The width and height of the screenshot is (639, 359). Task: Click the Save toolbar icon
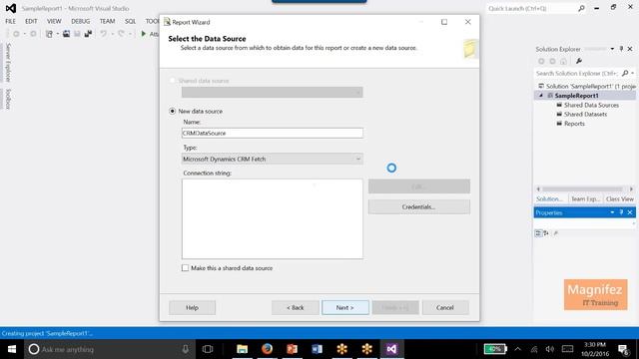[77, 34]
